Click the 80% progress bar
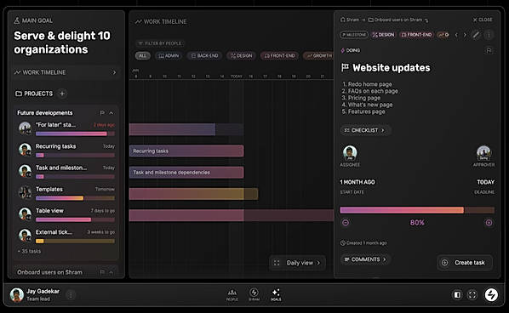Screen dimensions: 509x313 (x=417, y=210)
